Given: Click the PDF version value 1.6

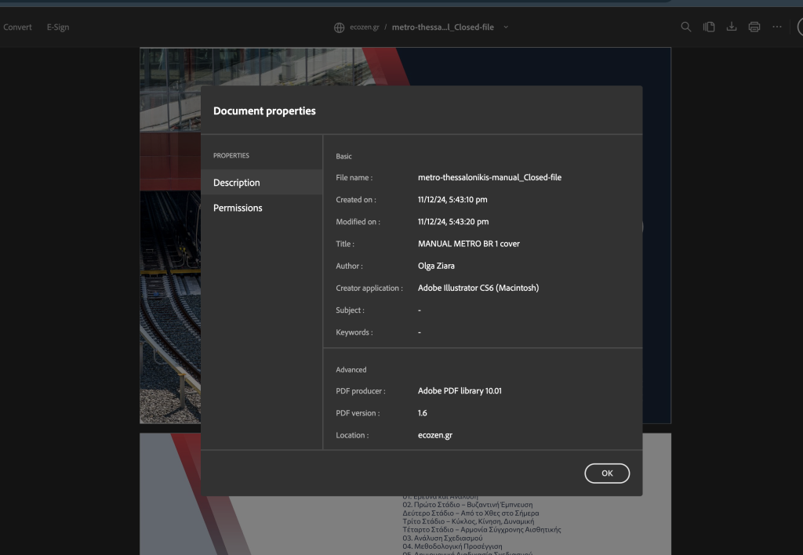Looking at the screenshot, I should coord(423,412).
